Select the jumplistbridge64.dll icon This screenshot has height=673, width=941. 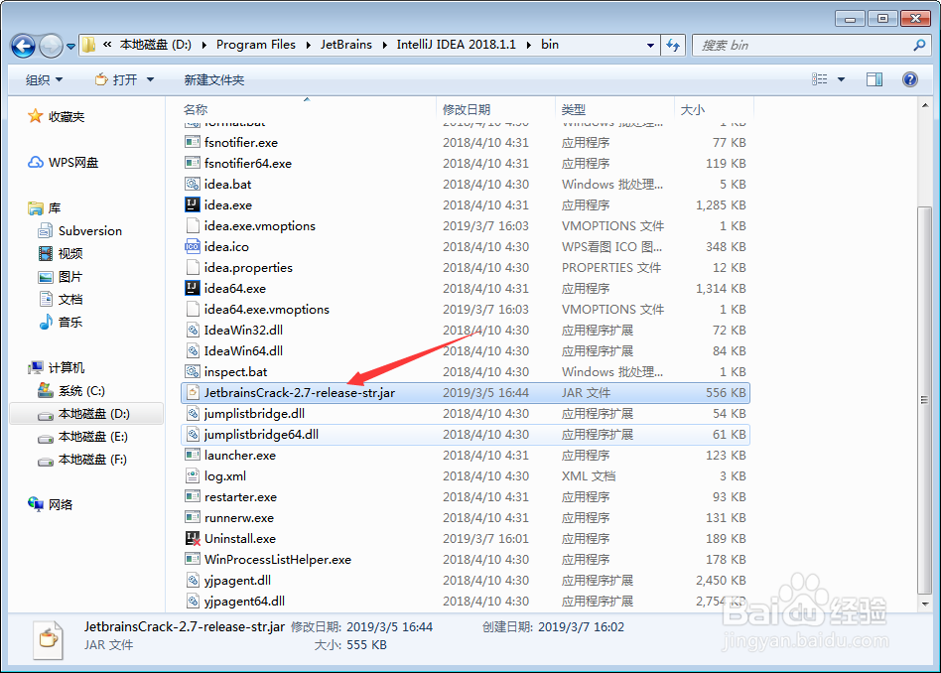(192, 434)
